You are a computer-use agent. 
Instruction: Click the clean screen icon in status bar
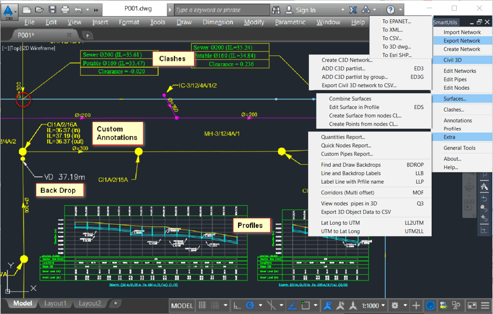[x=472, y=305]
